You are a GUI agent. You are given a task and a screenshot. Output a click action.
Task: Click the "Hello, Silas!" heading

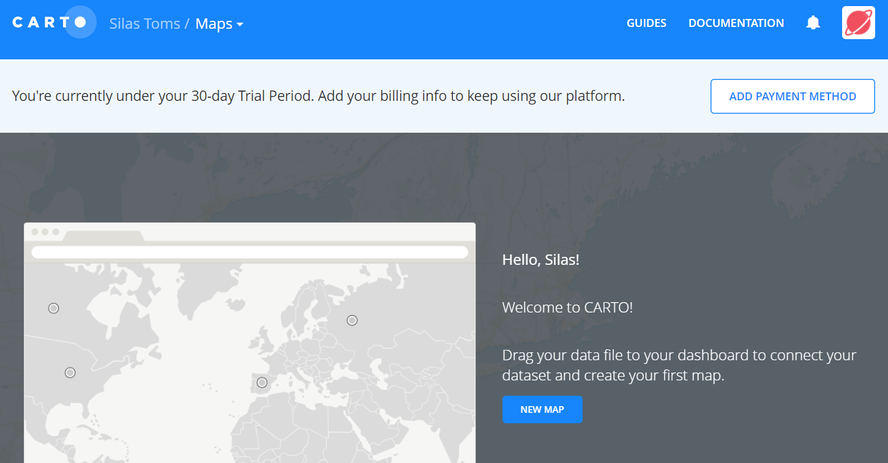pos(540,260)
